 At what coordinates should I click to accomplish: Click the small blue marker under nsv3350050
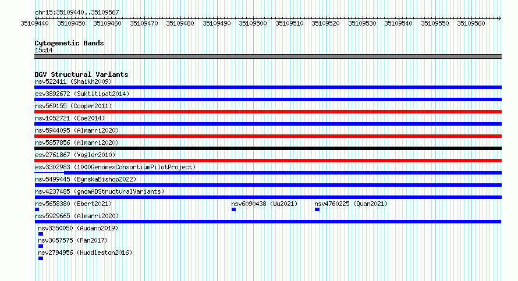point(41,234)
